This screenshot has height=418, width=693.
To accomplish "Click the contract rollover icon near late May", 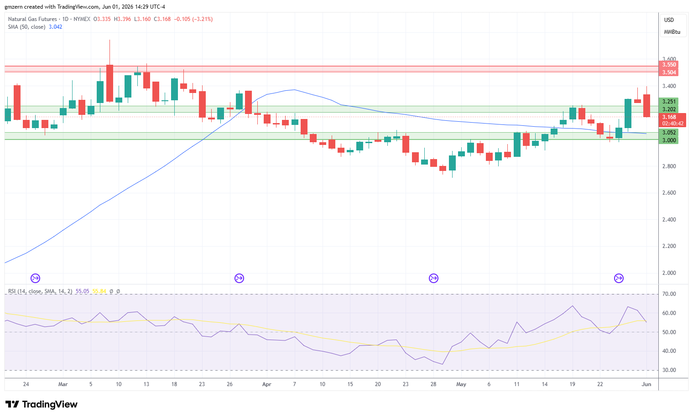I will (x=619, y=278).
